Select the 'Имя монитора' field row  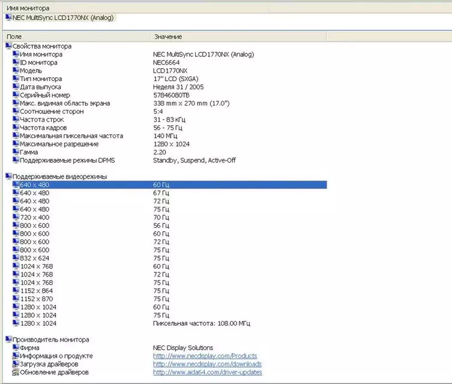click(x=169, y=54)
